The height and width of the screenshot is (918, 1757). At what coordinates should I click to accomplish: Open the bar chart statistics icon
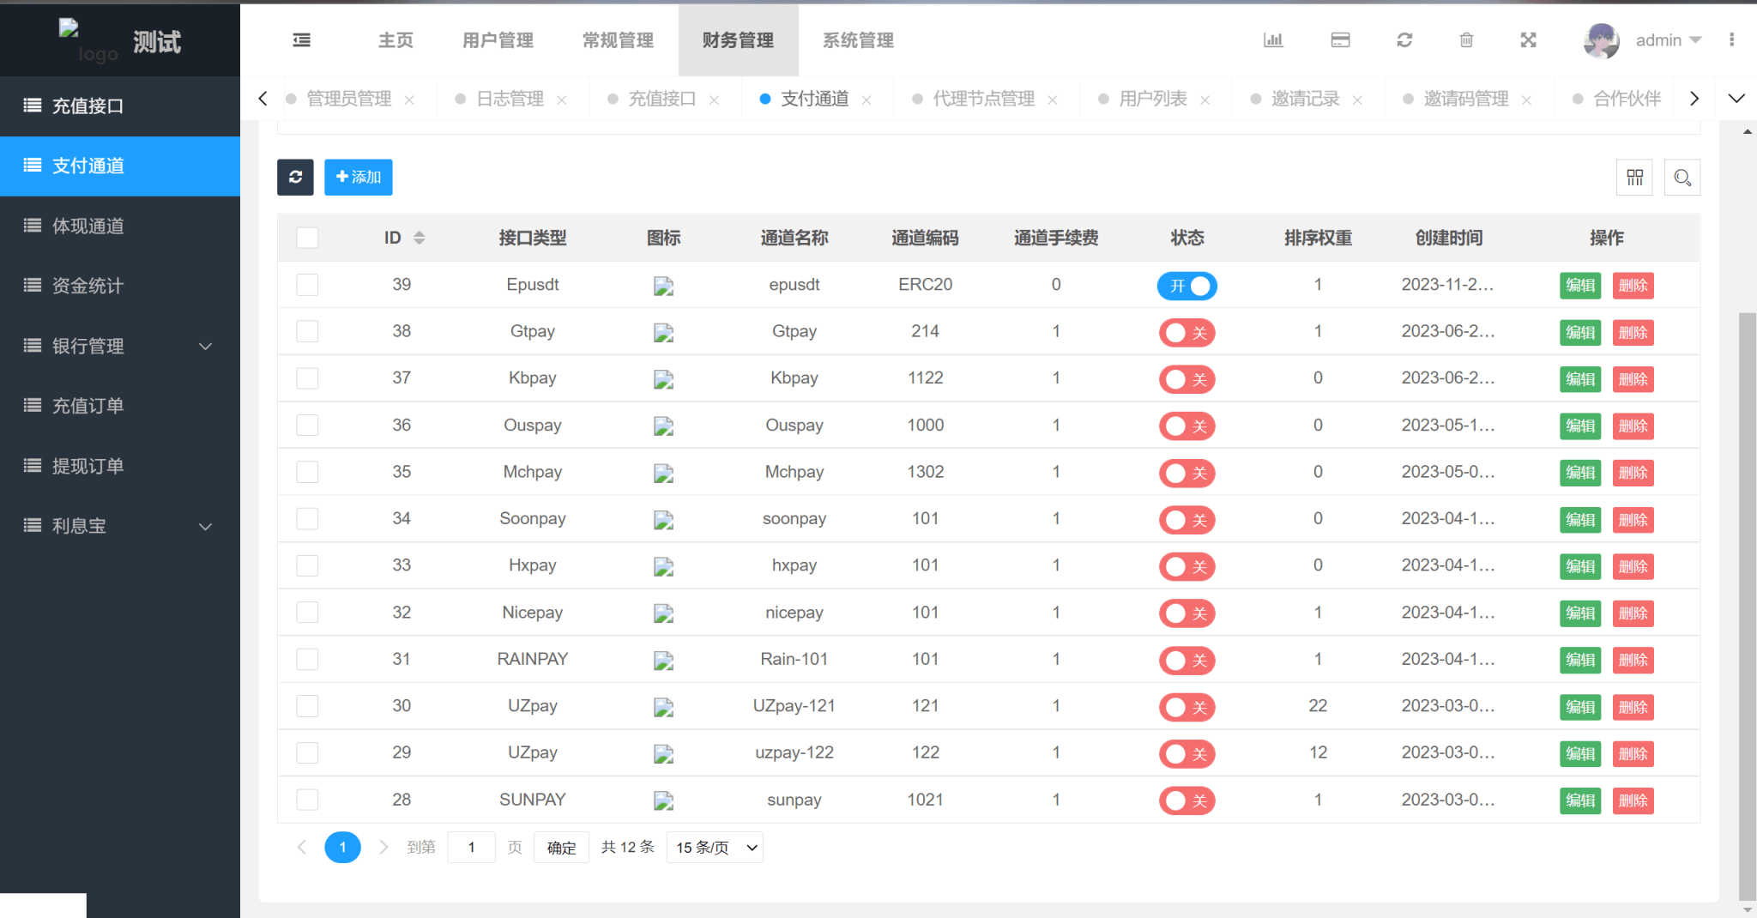click(1273, 40)
